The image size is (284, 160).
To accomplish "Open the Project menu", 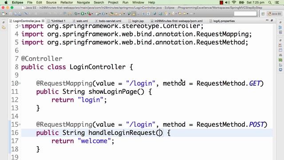I will (113, 3).
